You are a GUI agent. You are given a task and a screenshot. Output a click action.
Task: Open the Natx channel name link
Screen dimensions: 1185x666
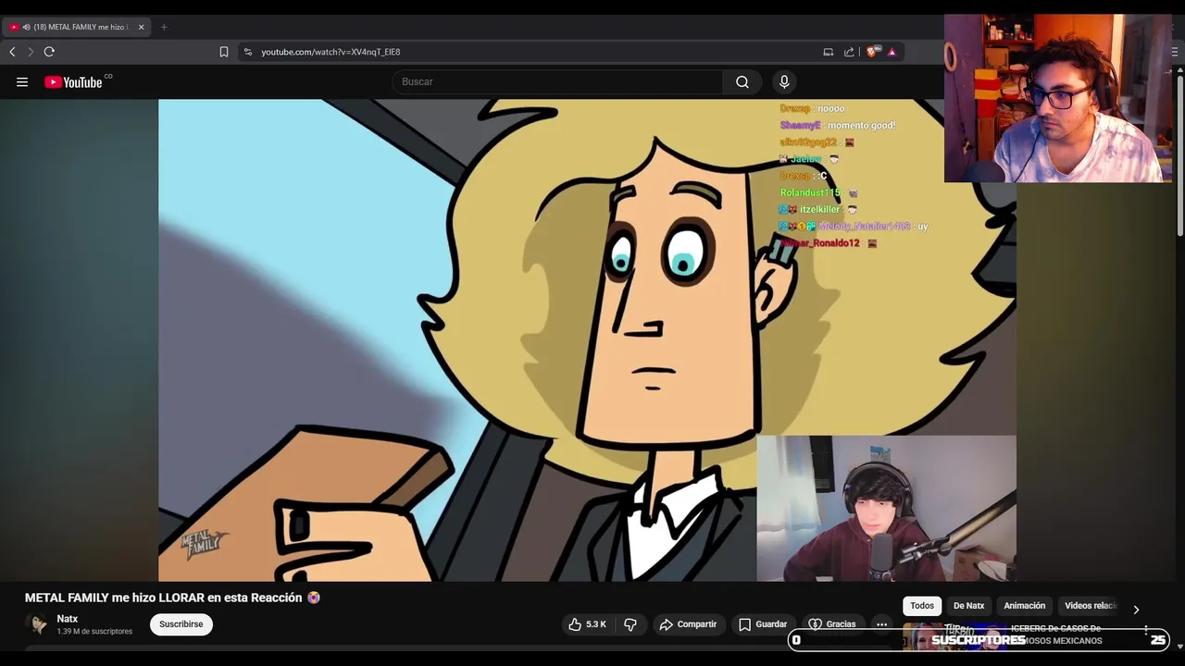pyautogui.click(x=68, y=619)
